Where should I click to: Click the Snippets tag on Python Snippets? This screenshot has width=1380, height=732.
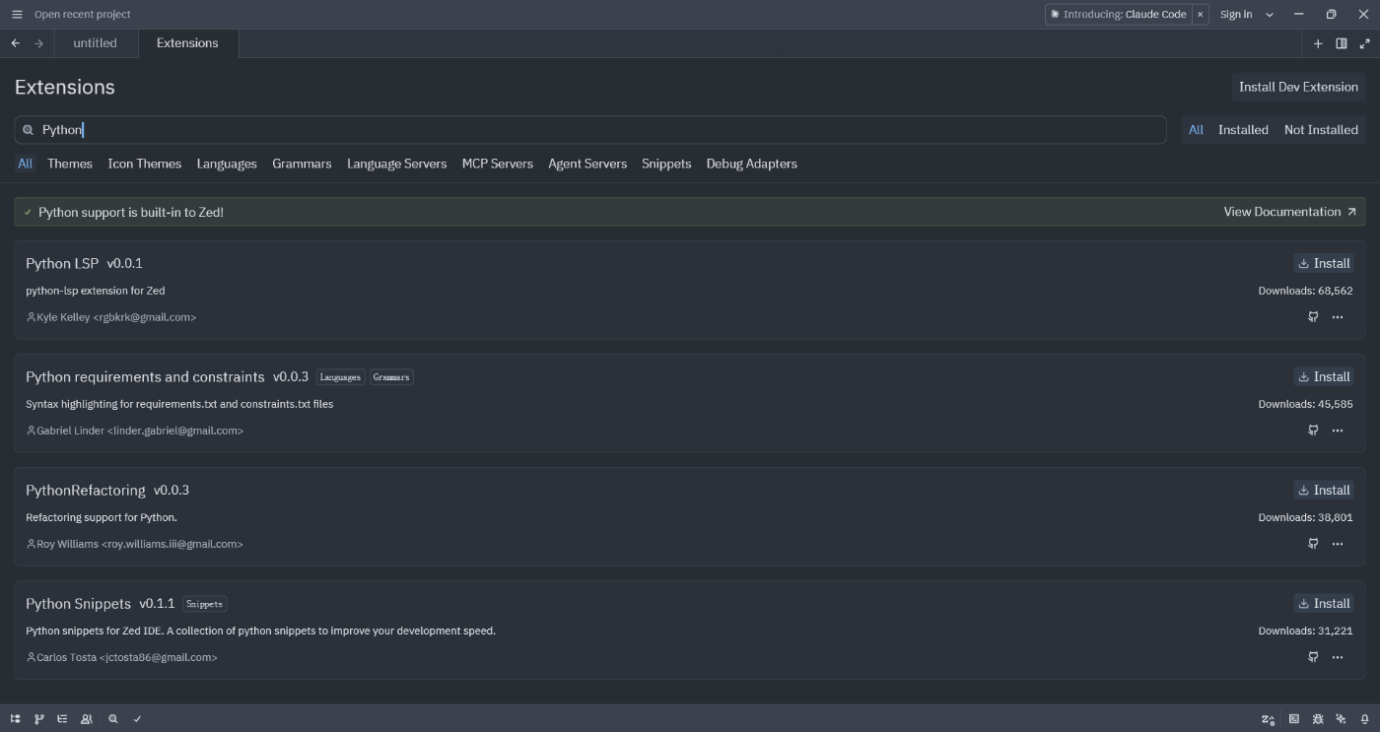point(204,604)
